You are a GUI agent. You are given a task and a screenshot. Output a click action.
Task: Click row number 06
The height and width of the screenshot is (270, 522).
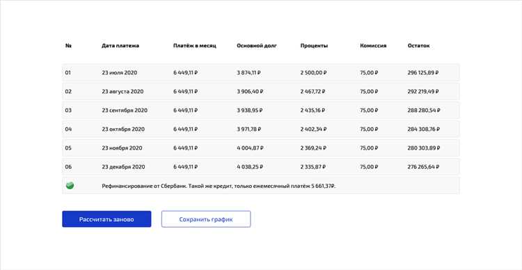(68, 167)
